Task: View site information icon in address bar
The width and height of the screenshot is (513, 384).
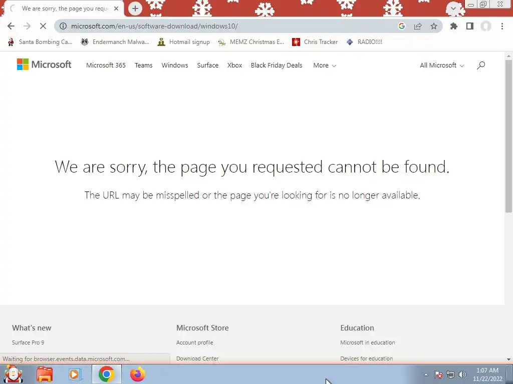Action: [x=63, y=26]
